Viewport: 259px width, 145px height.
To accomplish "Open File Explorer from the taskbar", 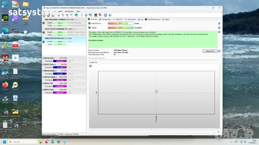I will (40, 142).
